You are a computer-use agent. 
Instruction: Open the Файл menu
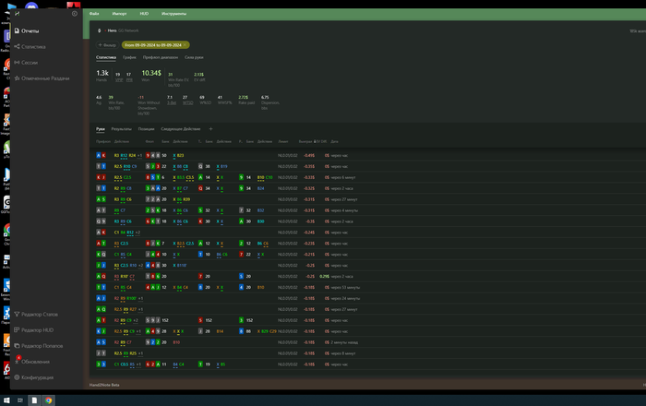coord(94,14)
